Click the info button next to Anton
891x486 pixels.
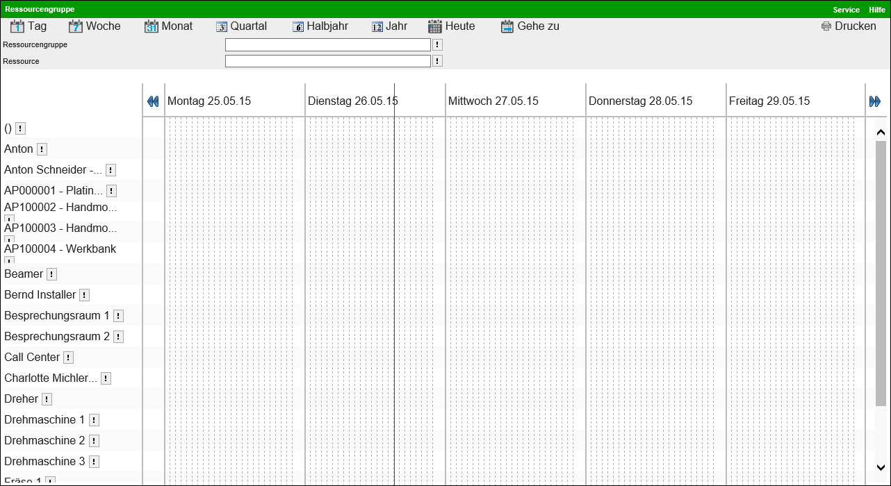coord(42,149)
